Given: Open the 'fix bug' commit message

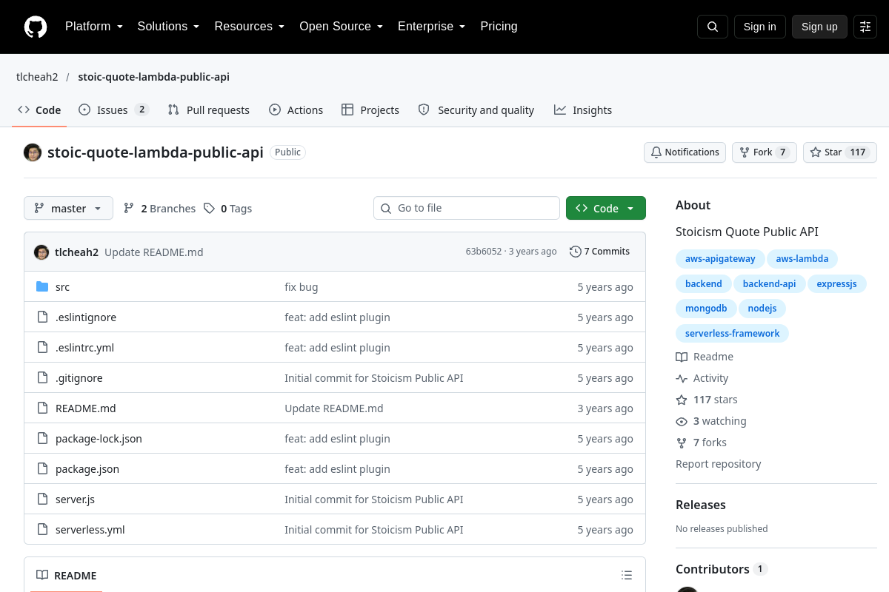Looking at the screenshot, I should [302, 287].
